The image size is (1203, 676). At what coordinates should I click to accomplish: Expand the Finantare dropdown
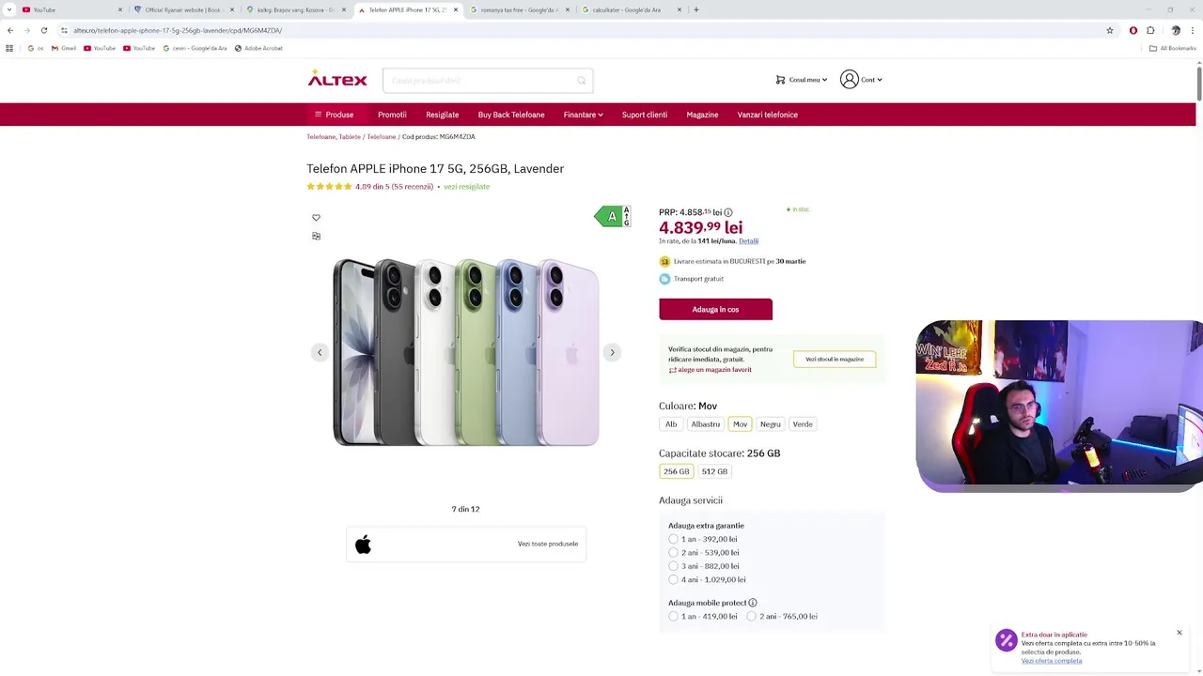pos(583,115)
